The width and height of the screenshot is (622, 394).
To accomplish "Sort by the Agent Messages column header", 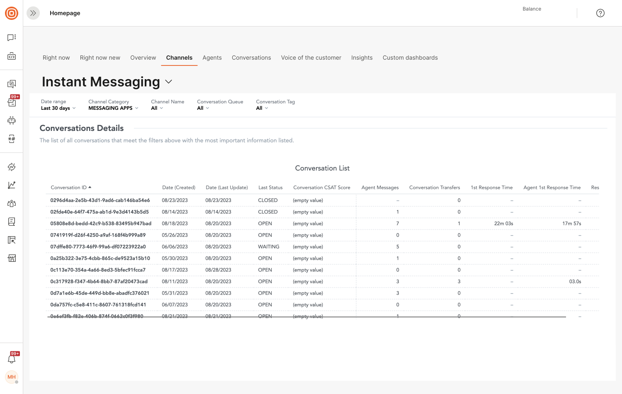I will pyautogui.click(x=380, y=188).
